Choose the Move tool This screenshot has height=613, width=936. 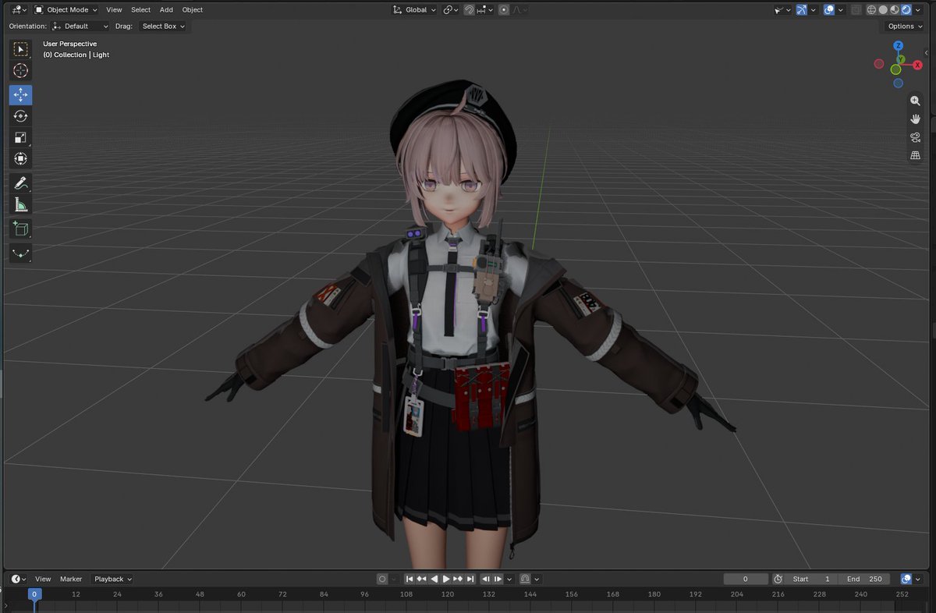point(21,94)
